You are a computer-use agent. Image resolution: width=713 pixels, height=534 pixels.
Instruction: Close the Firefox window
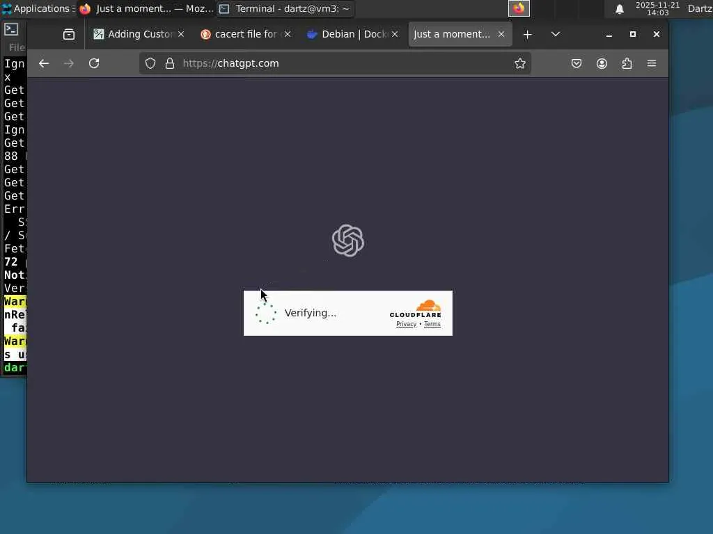[656, 35]
